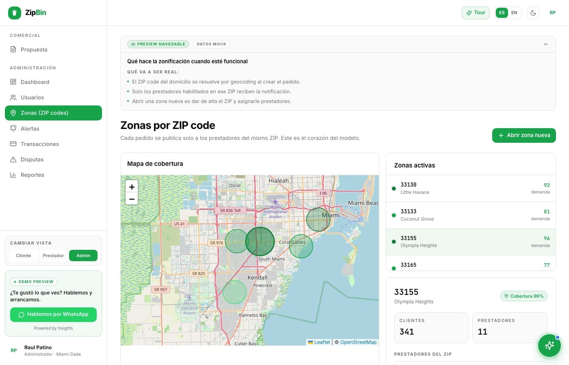
Task: Click the coverage circle over Miami
Action: point(318,219)
